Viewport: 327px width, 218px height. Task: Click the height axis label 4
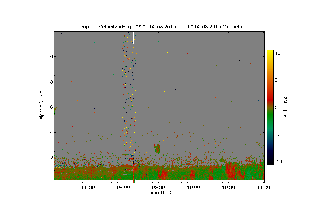[51, 133]
